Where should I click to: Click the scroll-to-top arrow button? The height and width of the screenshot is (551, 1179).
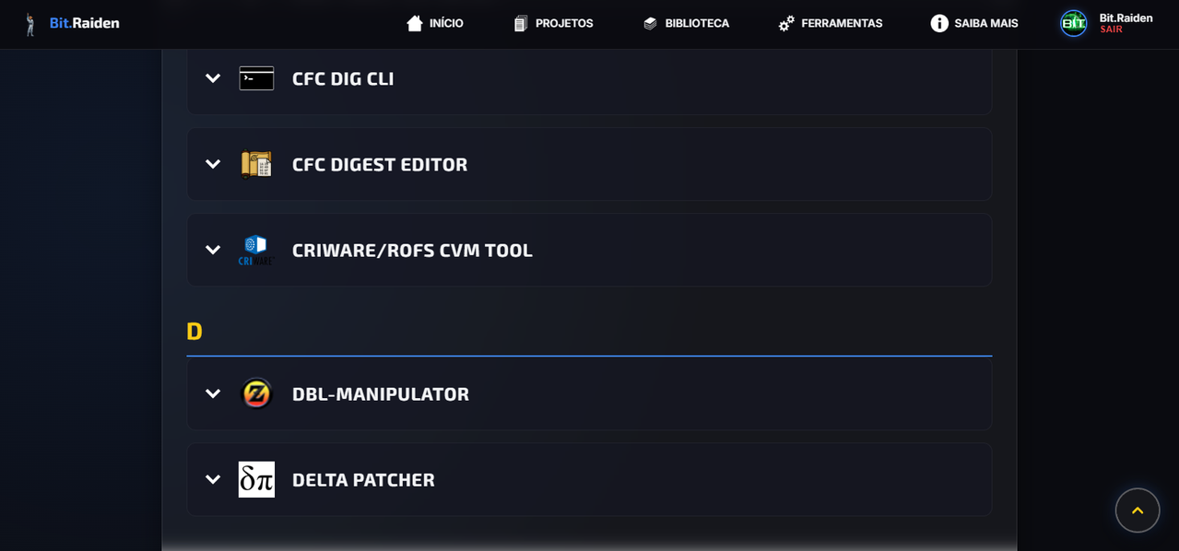pos(1138,510)
